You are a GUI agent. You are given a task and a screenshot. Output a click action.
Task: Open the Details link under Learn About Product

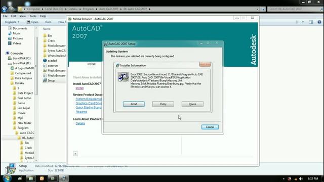click(x=80, y=123)
